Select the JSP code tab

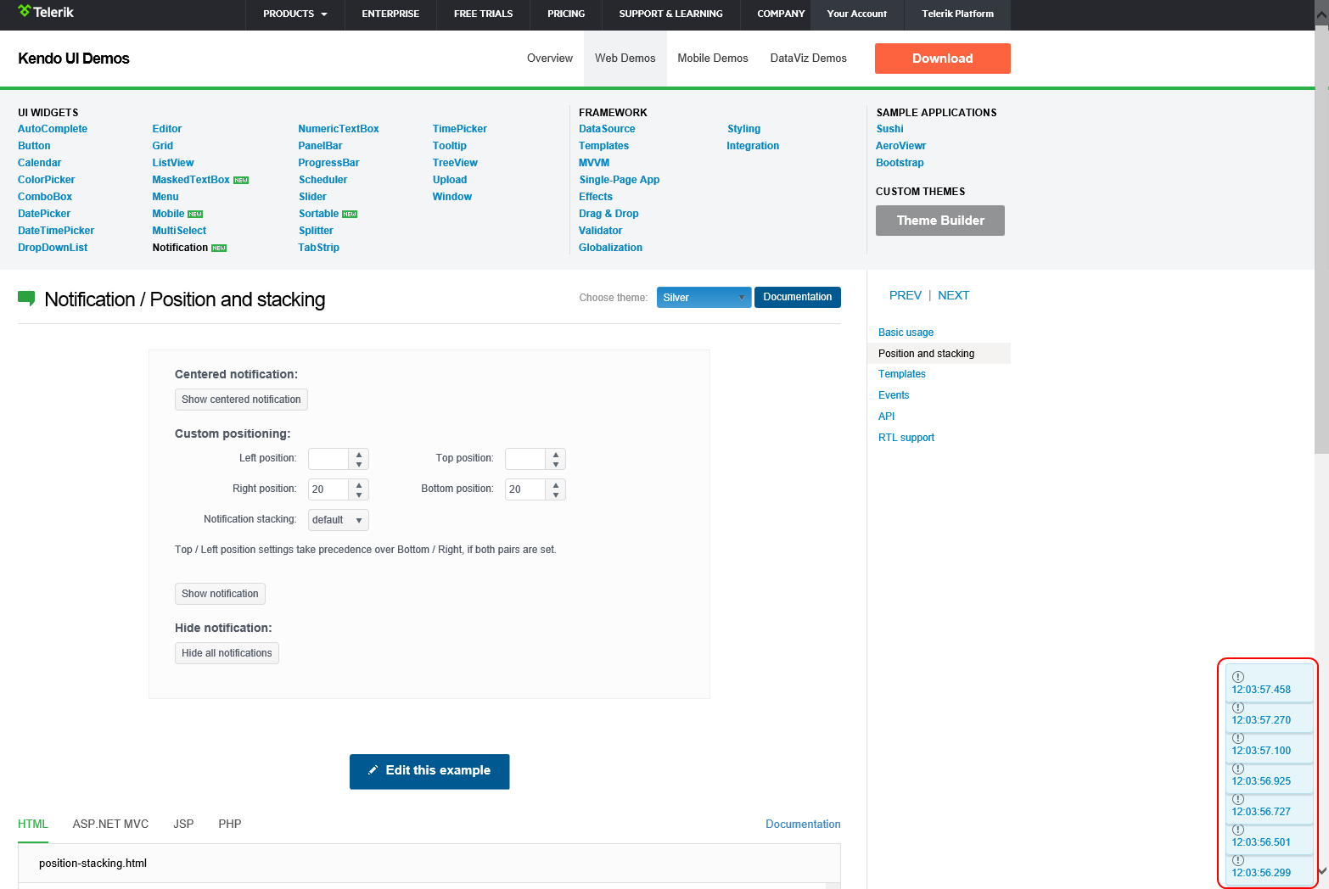point(183,824)
